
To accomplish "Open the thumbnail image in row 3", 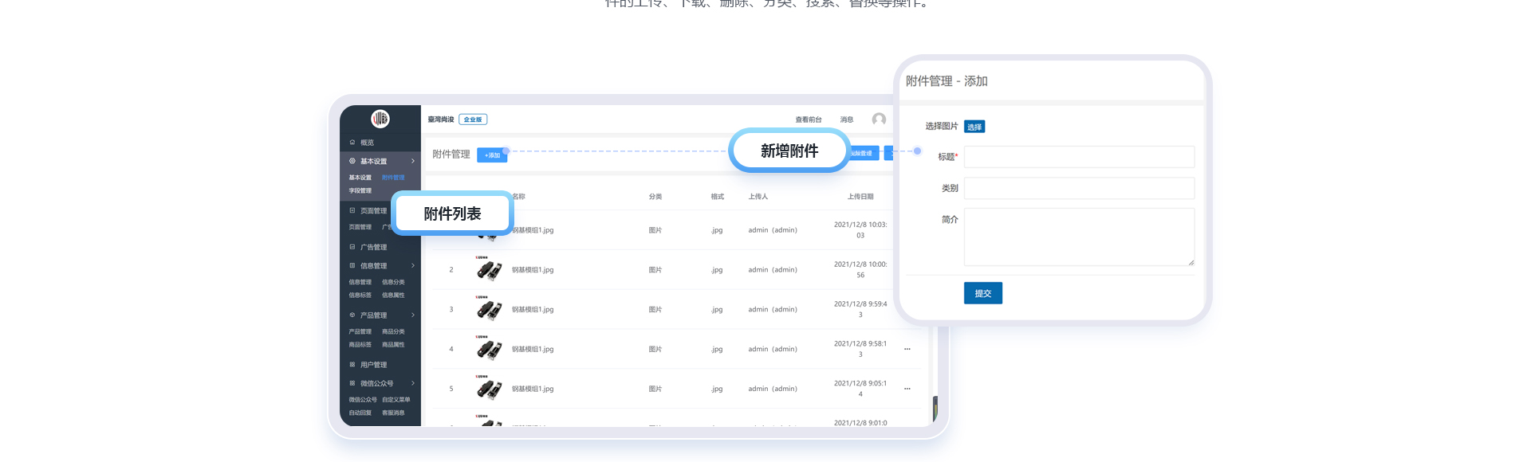I will coord(489,309).
